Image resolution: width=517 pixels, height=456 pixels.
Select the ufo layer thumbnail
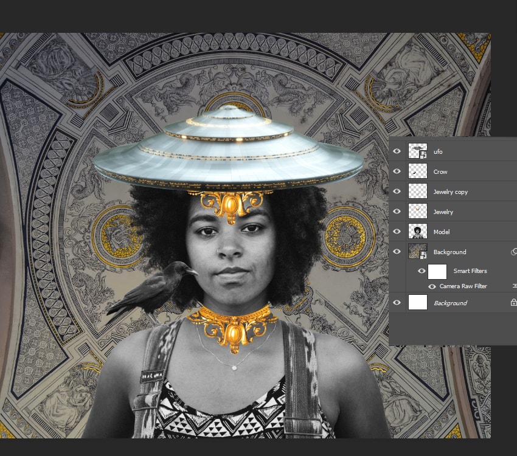pos(418,151)
